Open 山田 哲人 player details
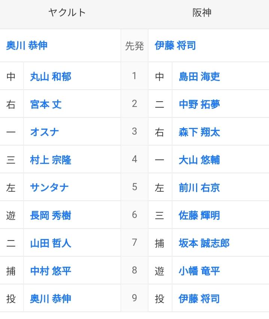 51,243
